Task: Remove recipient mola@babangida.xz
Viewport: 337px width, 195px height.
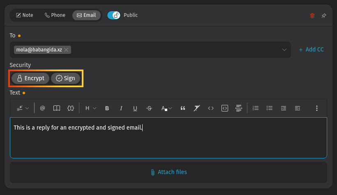Action: 66,50
